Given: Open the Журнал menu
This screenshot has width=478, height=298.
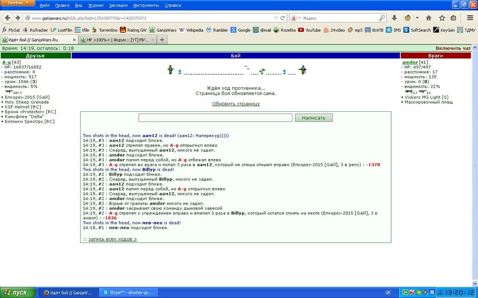Looking at the screenshot, I should pos(96,6).
